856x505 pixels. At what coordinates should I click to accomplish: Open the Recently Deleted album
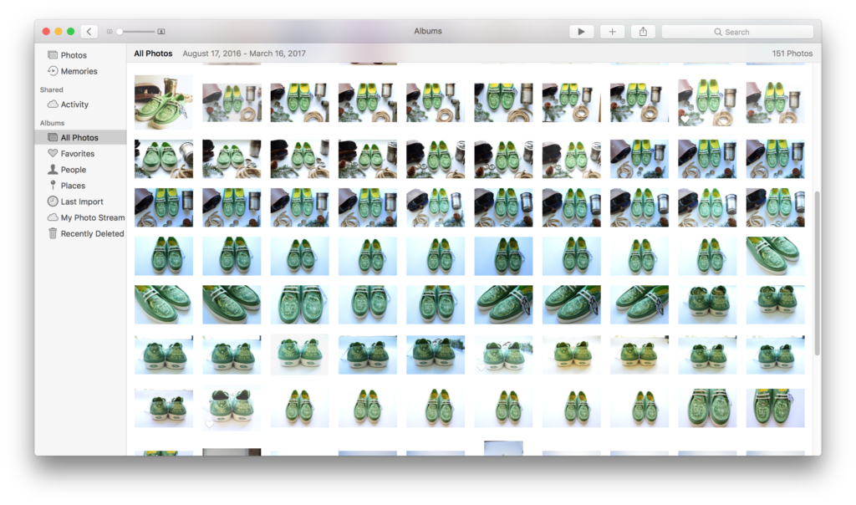tap(92, 234)
